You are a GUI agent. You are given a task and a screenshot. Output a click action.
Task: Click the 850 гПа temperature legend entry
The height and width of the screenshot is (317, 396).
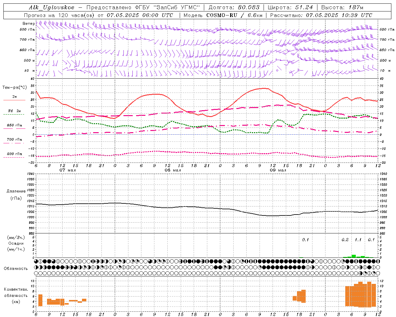[x=15, y=125]
